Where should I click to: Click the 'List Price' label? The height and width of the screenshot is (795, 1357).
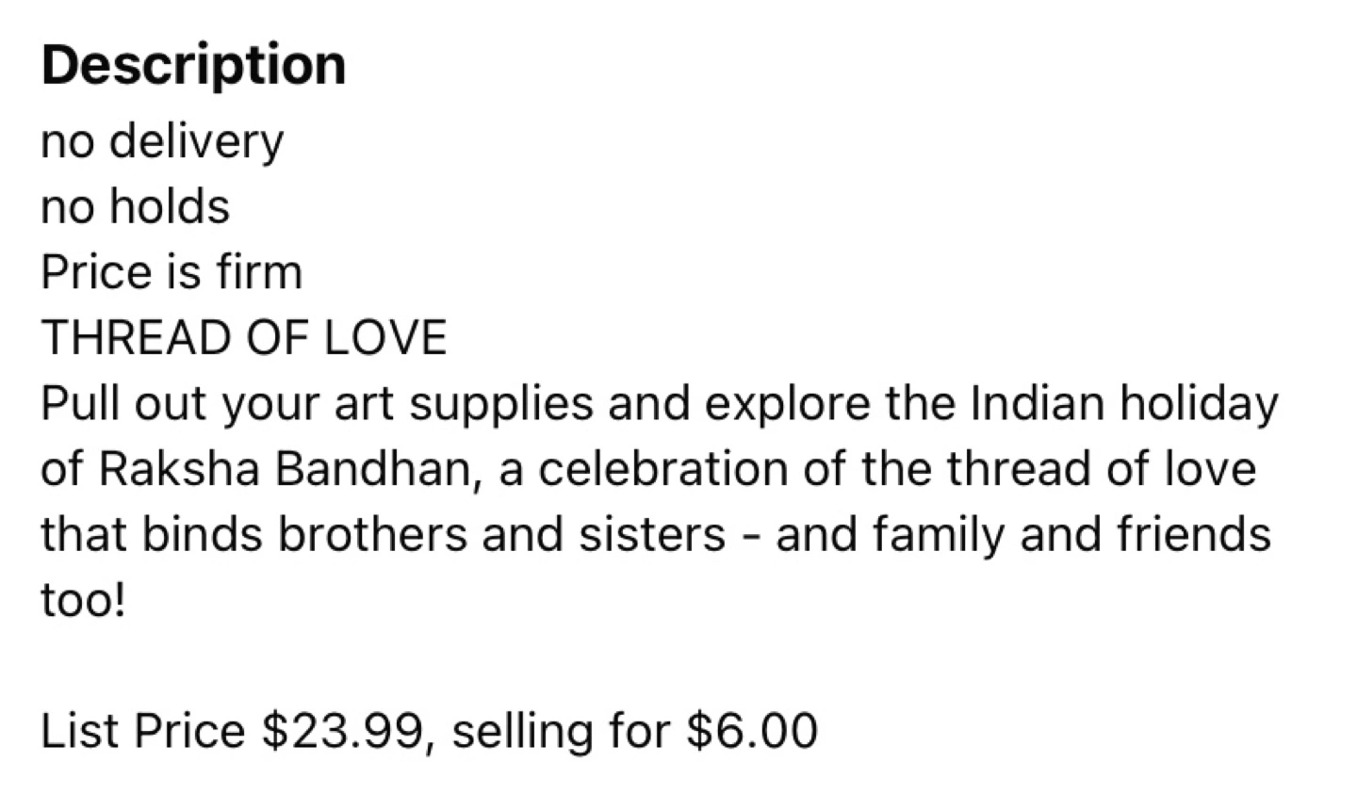click(143, 731)
